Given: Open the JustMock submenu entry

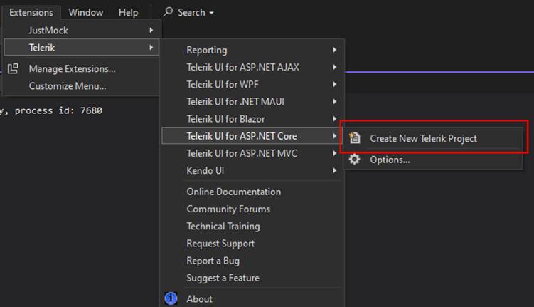Looking at the screenshot, I should point(82,31).
